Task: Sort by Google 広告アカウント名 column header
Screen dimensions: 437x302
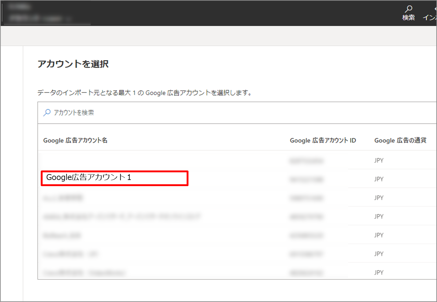Action: point(75,140)
